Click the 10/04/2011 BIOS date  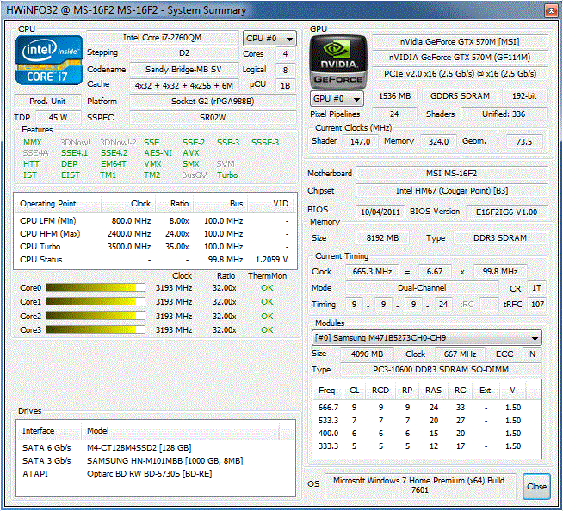point(380,212)
